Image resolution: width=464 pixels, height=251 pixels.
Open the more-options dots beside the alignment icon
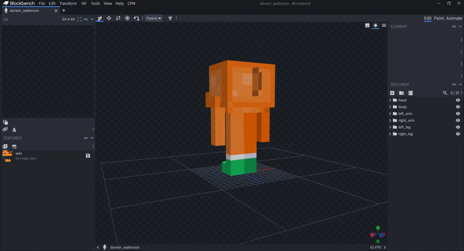click(x=176, y=18)
